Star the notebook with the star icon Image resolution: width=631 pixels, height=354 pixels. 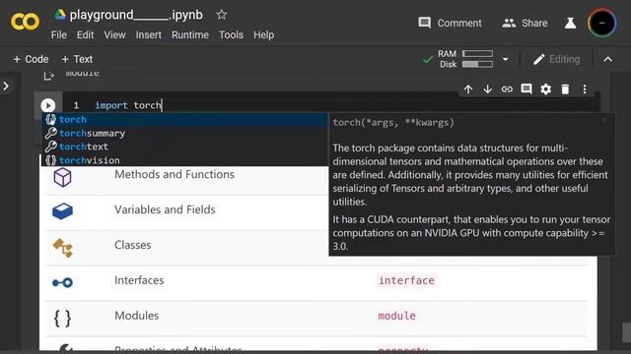point(221,15)
